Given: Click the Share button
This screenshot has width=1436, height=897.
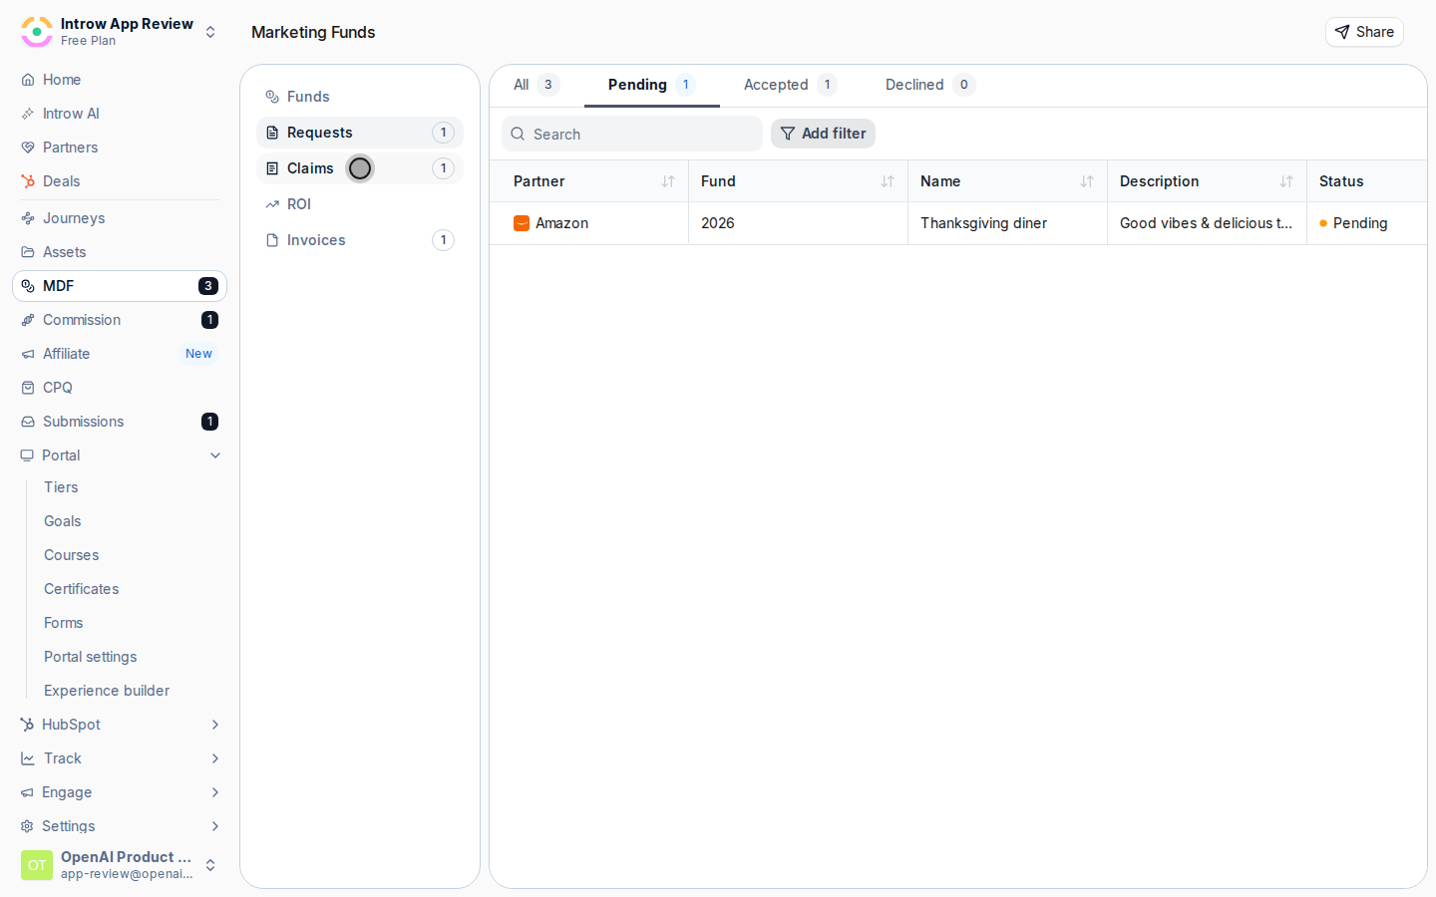Looking at the screenshot, I should pos(1364,32).
